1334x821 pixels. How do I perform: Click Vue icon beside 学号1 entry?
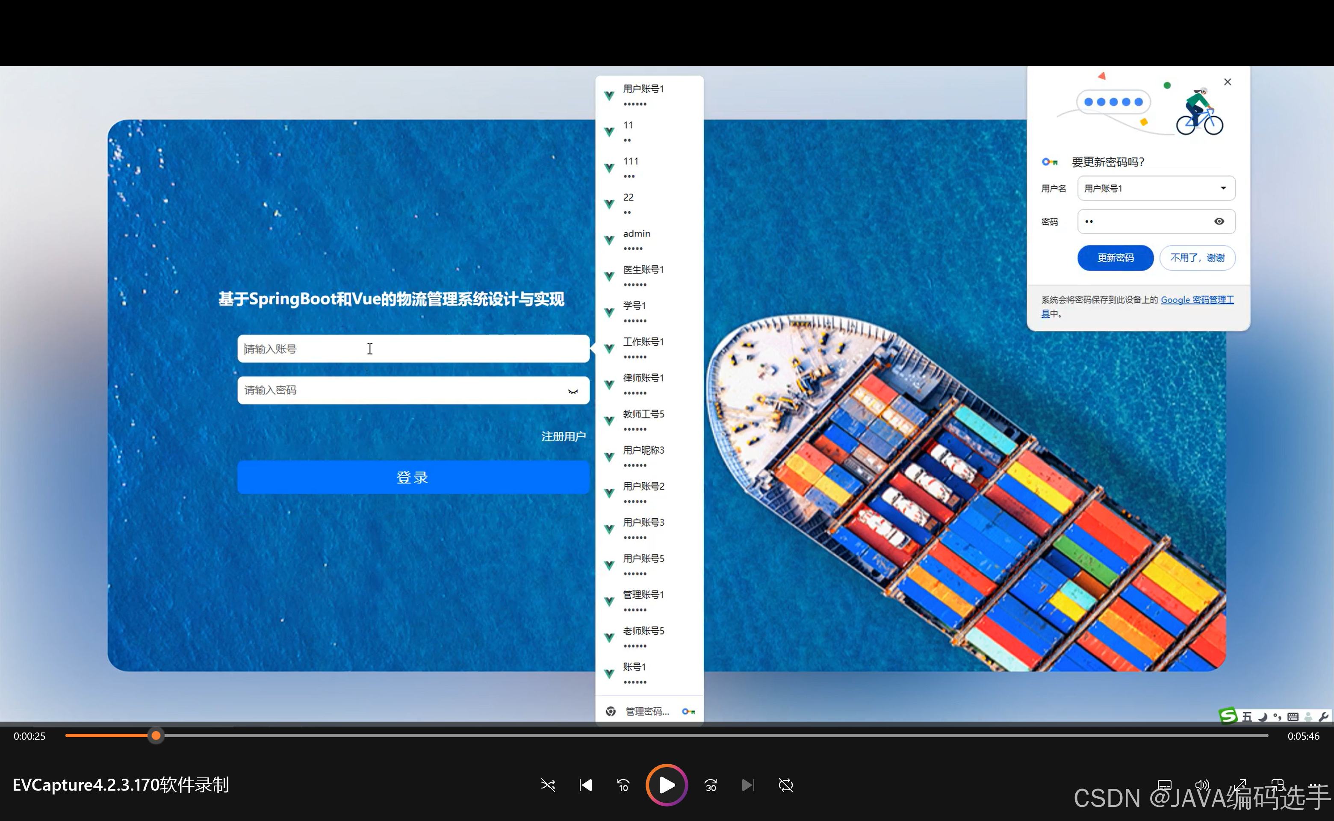[x=609, y=312]
